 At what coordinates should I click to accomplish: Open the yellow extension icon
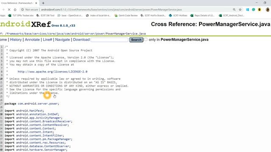pos(259,10)
